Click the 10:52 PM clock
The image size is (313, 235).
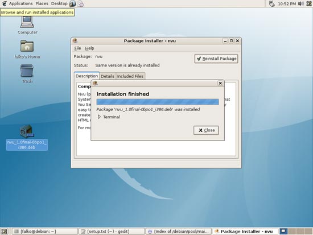[x=287, y=3]
